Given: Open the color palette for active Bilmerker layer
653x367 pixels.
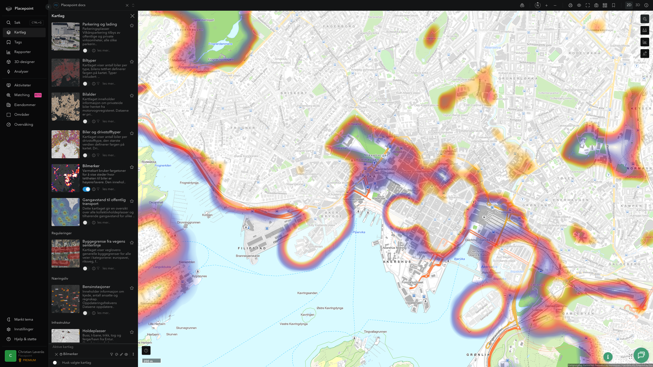Looking at the screenshot, I should click(117, 354).
